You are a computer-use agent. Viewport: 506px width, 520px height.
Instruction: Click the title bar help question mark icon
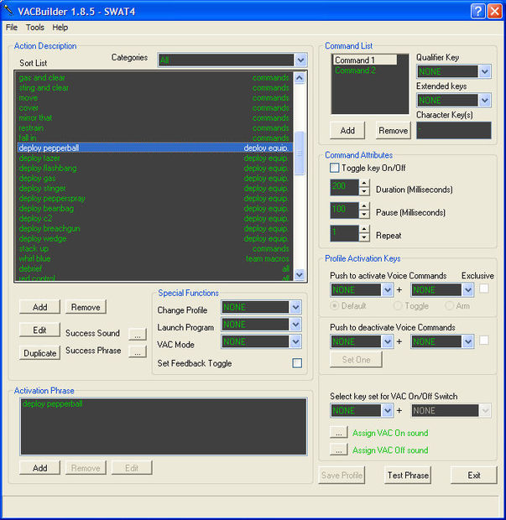tap(477, 11)
